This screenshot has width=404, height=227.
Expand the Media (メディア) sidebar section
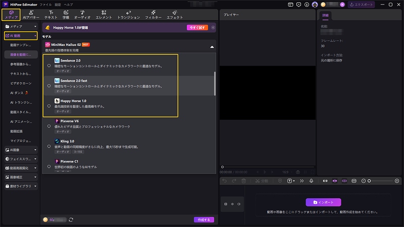(21, 27)
